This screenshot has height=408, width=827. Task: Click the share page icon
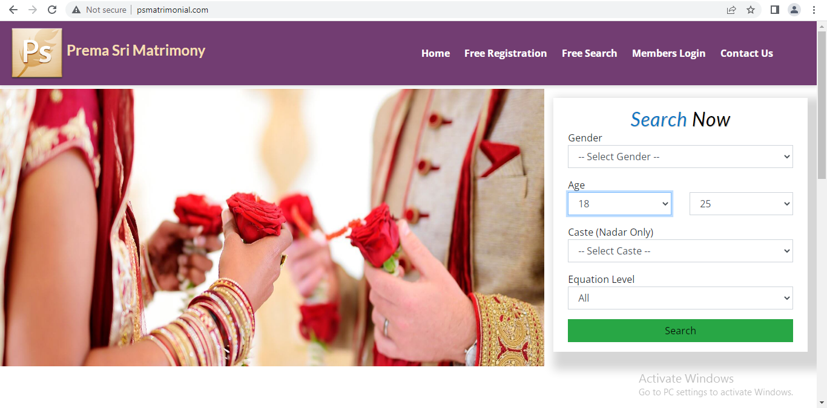[731, 10]
